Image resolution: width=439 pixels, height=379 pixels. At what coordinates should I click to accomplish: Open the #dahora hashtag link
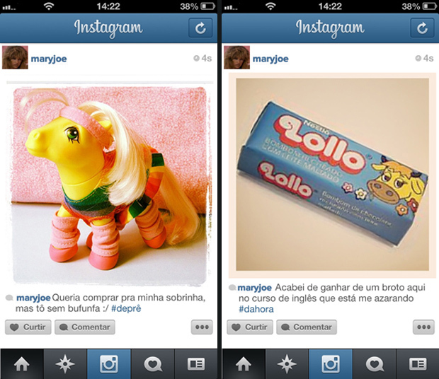click(256, 309)
